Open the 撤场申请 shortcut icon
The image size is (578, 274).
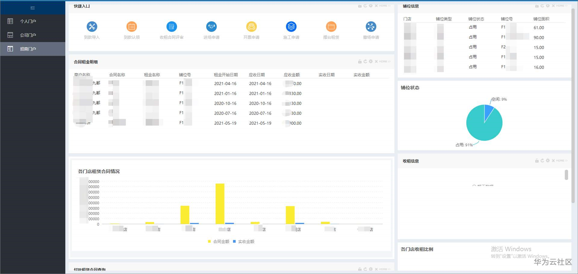coord(371,27)
